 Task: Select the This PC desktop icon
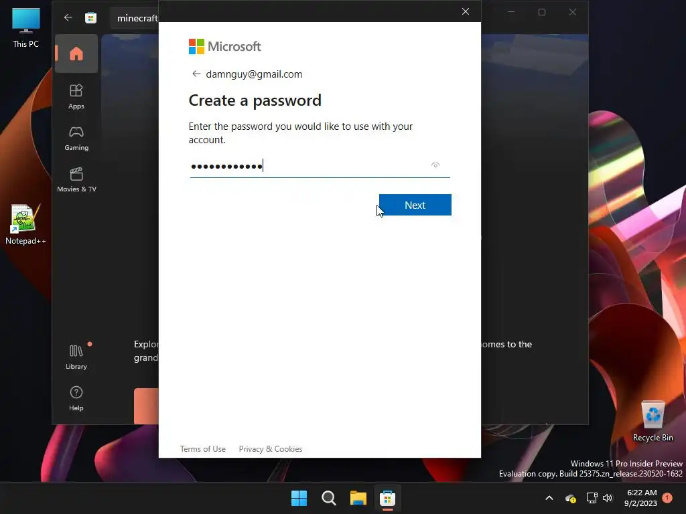26,28
